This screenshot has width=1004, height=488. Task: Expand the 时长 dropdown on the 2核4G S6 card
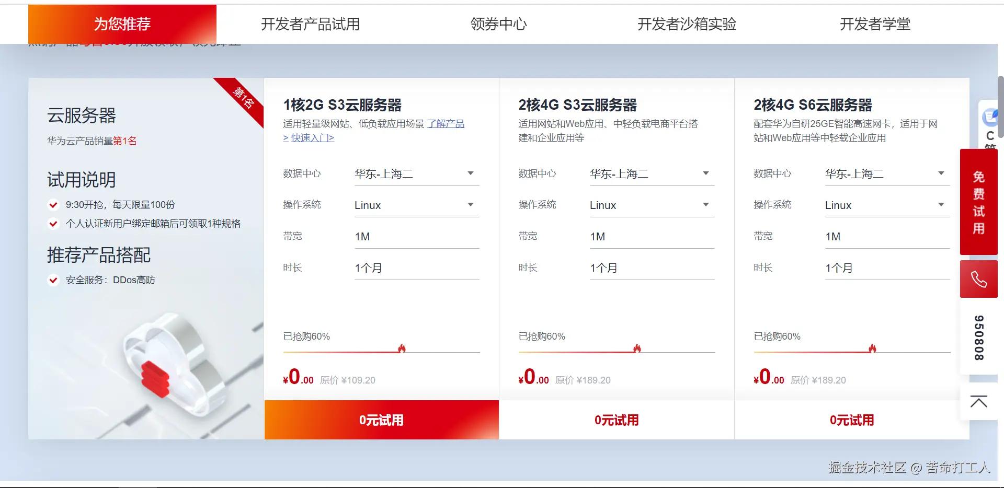[x=941, y=268]
